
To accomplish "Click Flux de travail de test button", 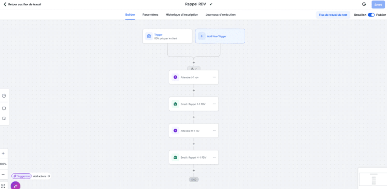I will 333,15.
